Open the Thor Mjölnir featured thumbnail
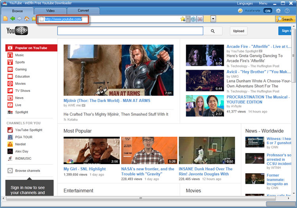The image size is (297, 208). [x=118, y=70]
